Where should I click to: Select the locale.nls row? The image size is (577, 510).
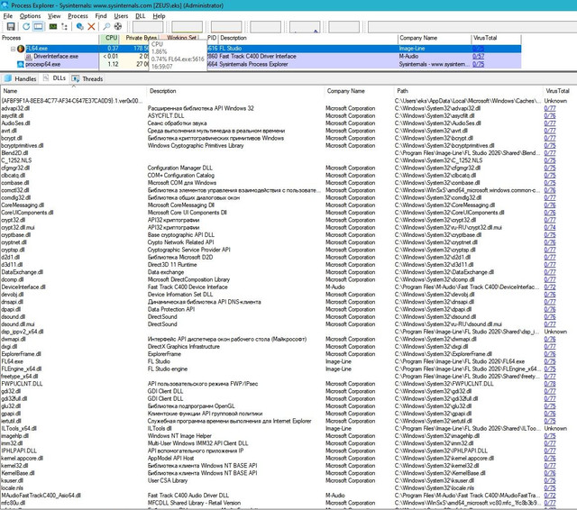[x=288, y=488]
